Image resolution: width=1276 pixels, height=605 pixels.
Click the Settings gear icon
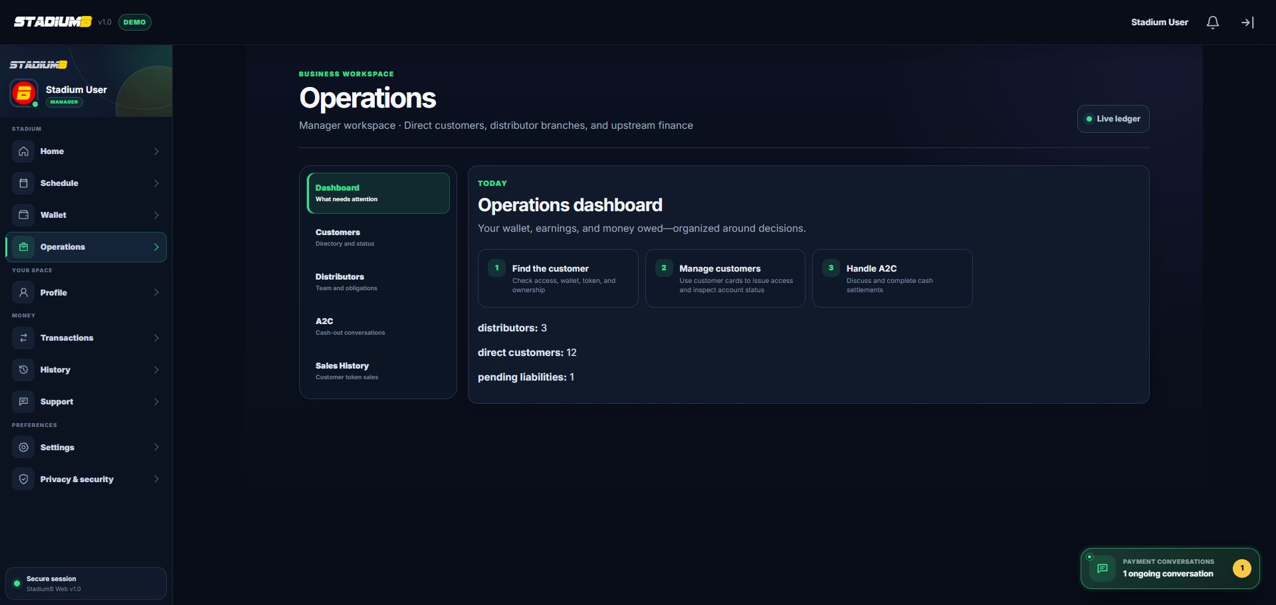[23, 448]
